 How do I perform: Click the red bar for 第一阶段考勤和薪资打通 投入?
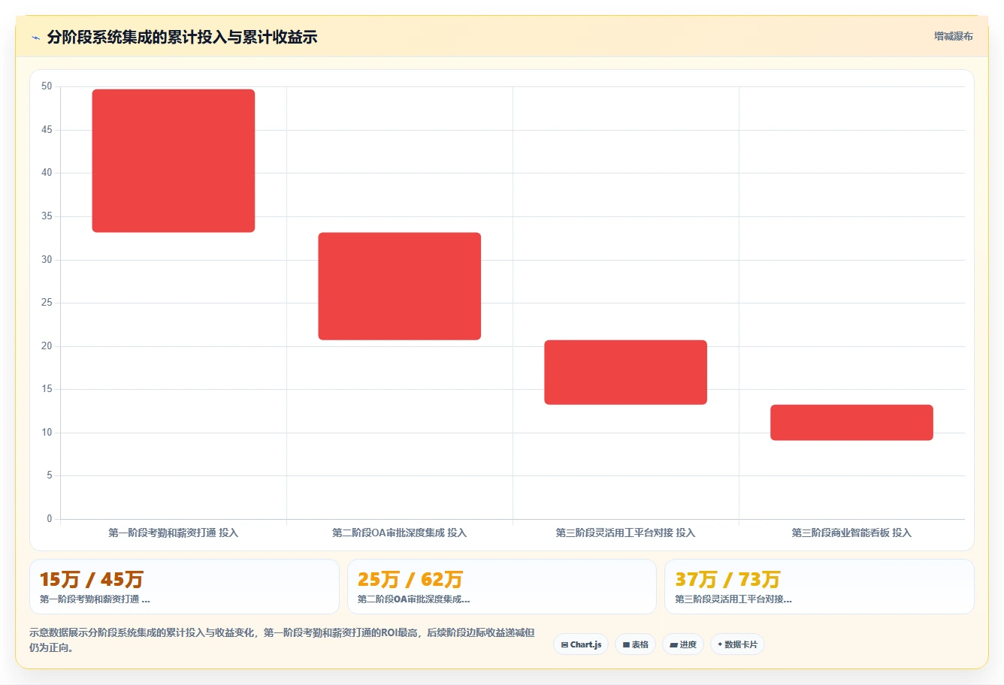(174, 161)
